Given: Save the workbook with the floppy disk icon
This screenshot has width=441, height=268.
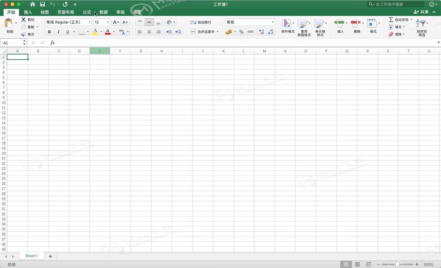Looking at the screenshot, I should pyautogui.click(x=42, y=4).
